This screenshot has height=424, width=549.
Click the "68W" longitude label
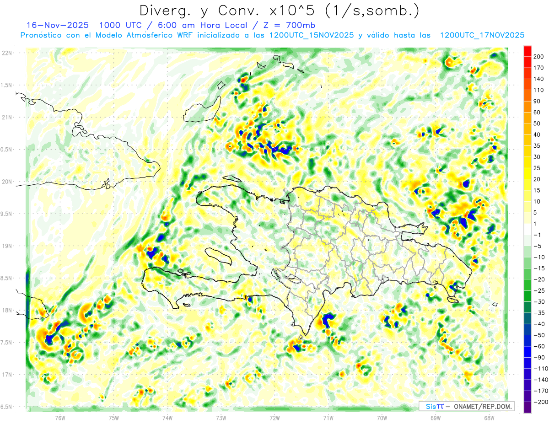point(489,418)
